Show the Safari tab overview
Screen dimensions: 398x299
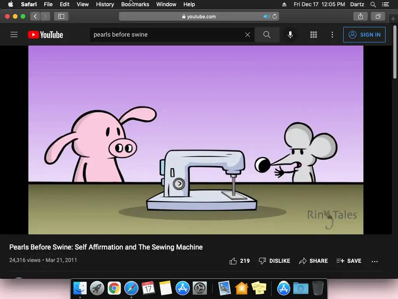coord(378,16)
